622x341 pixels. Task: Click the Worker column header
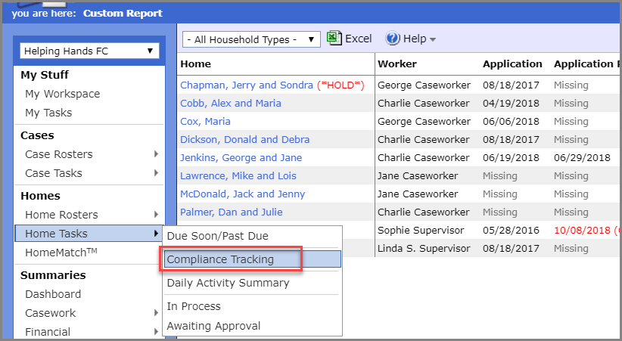[x=397, y=64]
